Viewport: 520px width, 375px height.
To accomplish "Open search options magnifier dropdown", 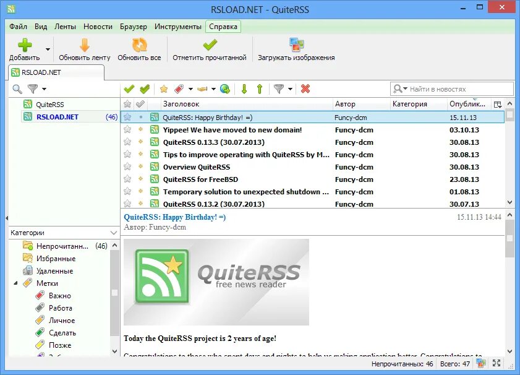I will (400, 89).
